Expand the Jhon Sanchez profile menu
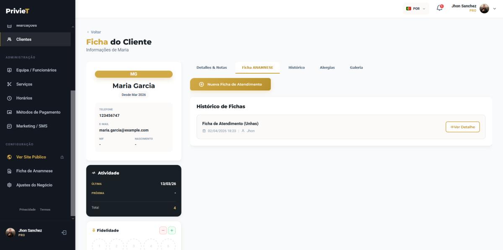Screen dimensions: 503x250 coord(495,8)
